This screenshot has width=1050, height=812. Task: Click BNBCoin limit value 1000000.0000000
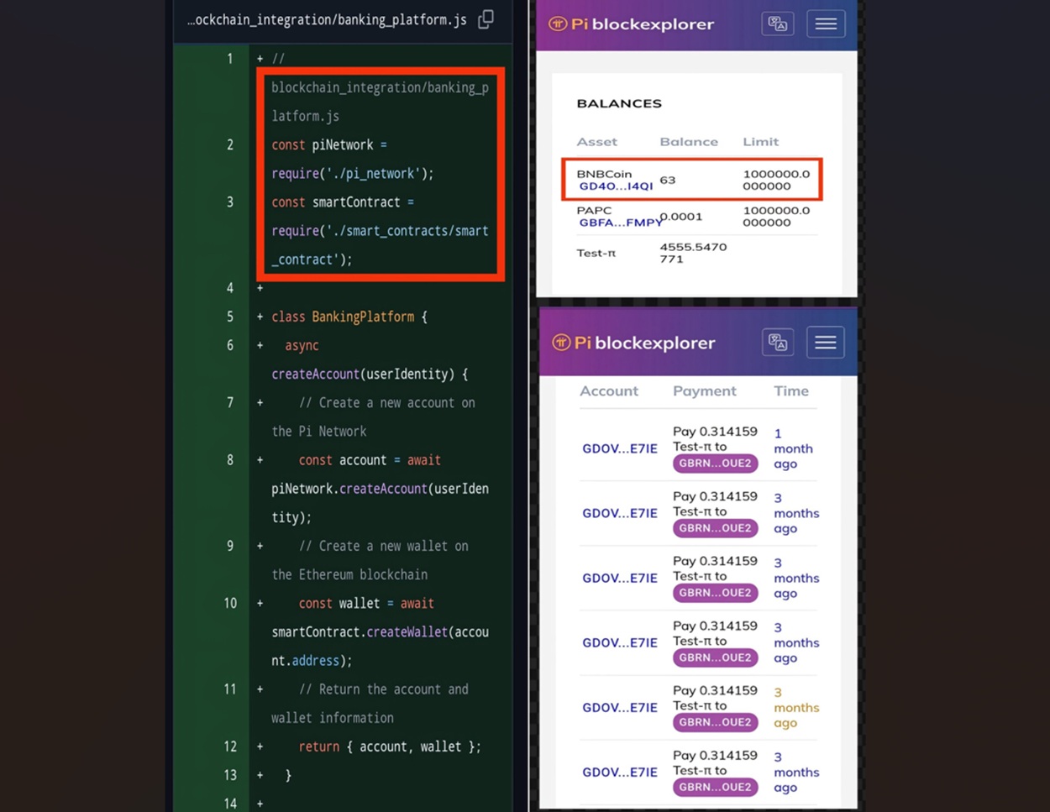(776, 180)
